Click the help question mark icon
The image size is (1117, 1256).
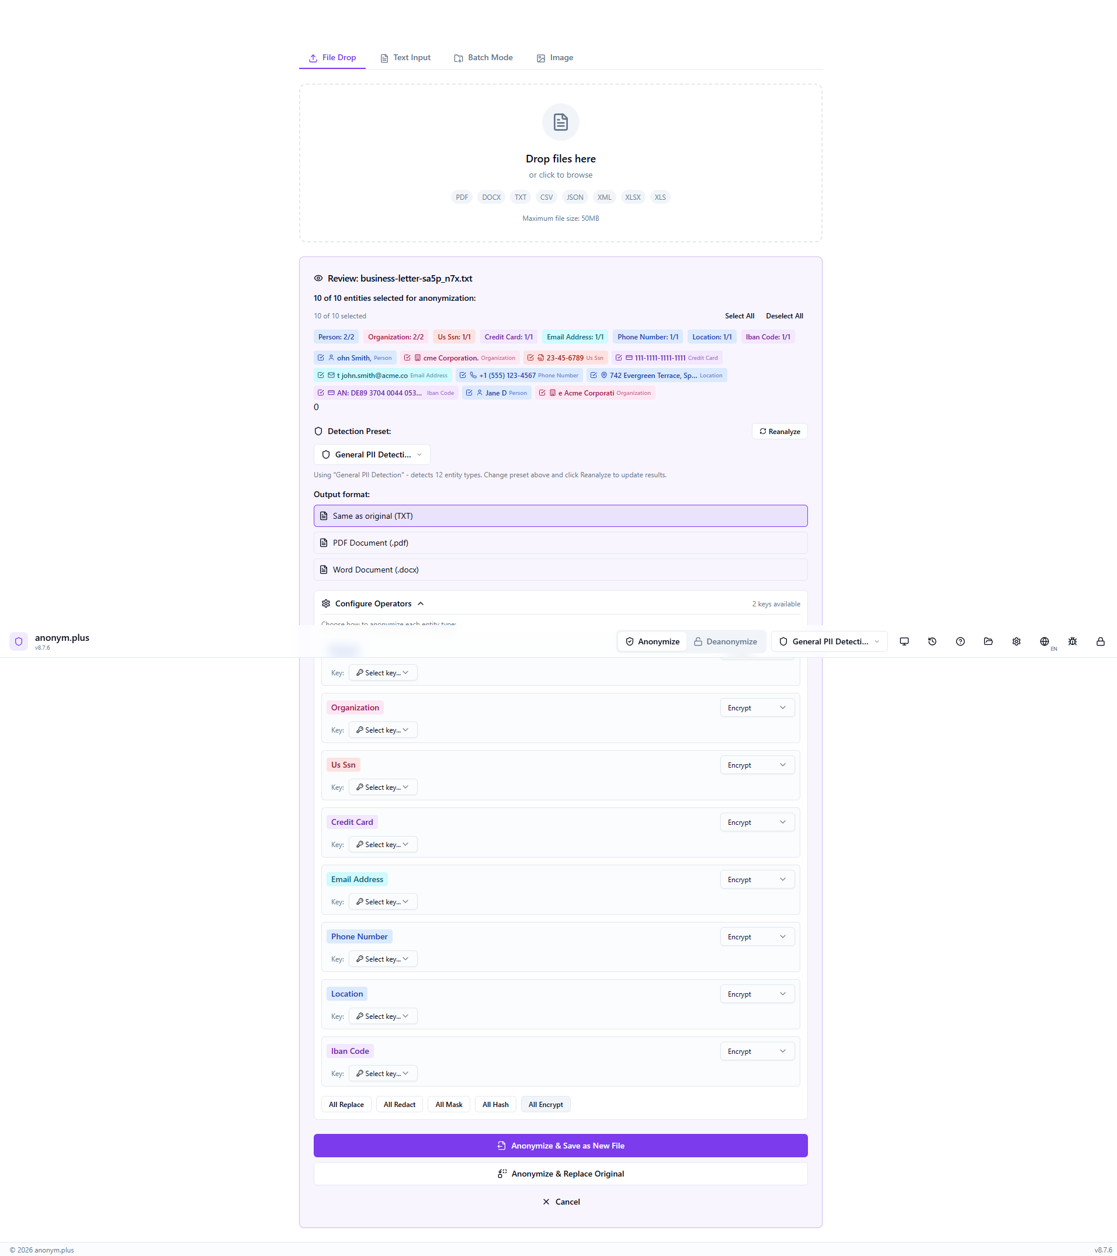tap(960, 641)
